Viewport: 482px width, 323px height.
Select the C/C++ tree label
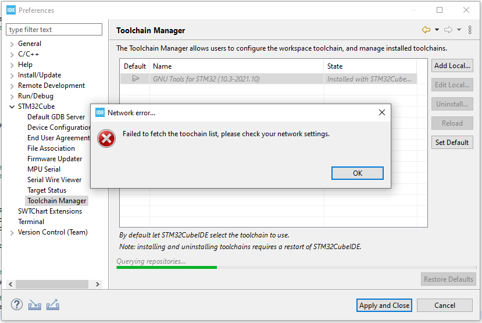tap(28, 54)
